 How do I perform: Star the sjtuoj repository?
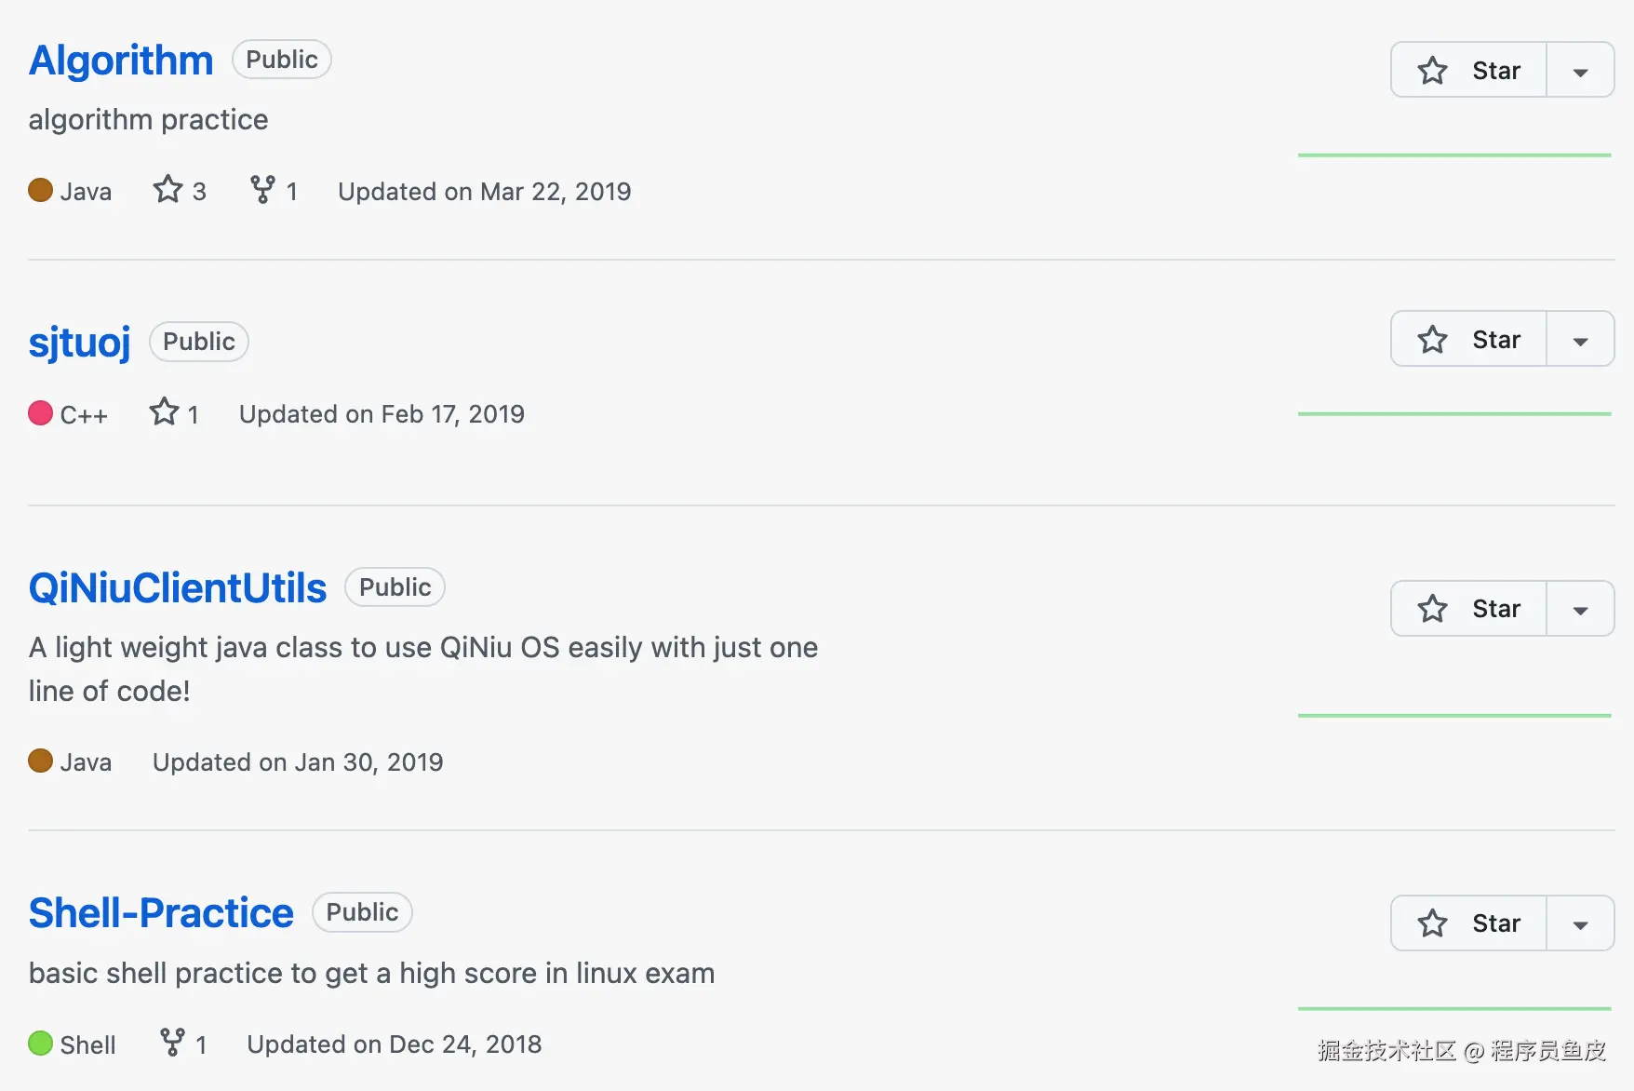coord(1469,340)
